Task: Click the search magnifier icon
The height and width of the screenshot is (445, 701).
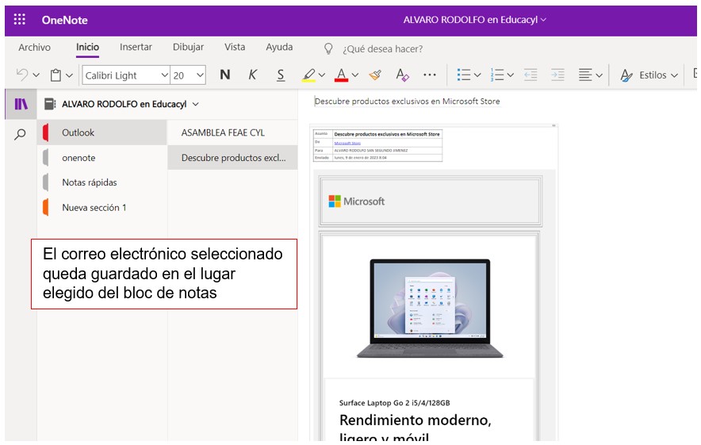Action: (x=20, y=134)
